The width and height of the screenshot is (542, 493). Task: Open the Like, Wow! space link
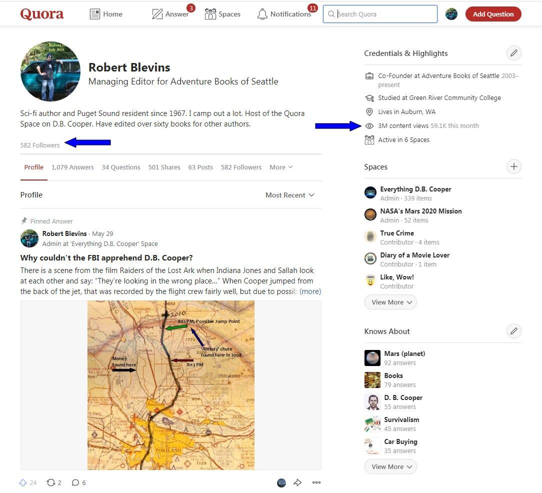tap(397, 277)
